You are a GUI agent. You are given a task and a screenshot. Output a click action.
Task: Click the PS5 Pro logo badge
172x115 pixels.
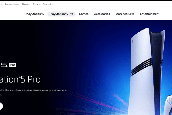[8, 65]
